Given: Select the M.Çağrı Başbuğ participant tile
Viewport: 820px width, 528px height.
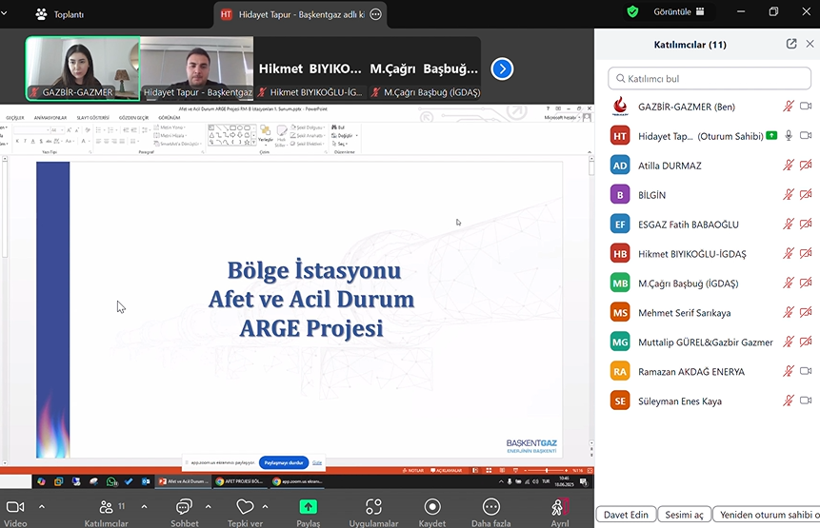Looking at the screenshot, I should pyautogui.click(x=424, y=68).
